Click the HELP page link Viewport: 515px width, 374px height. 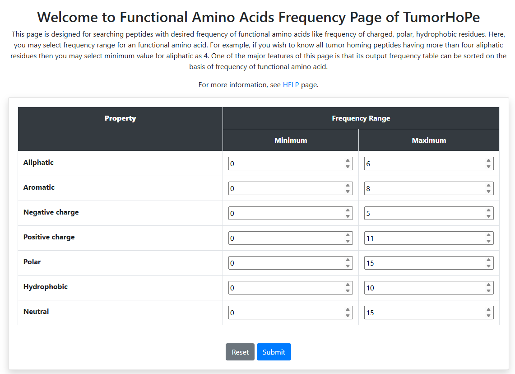(291, 84)
